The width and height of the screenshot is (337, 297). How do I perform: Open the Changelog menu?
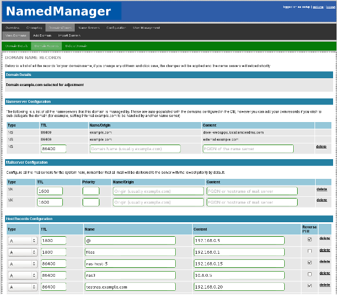[x=34, y=28]
